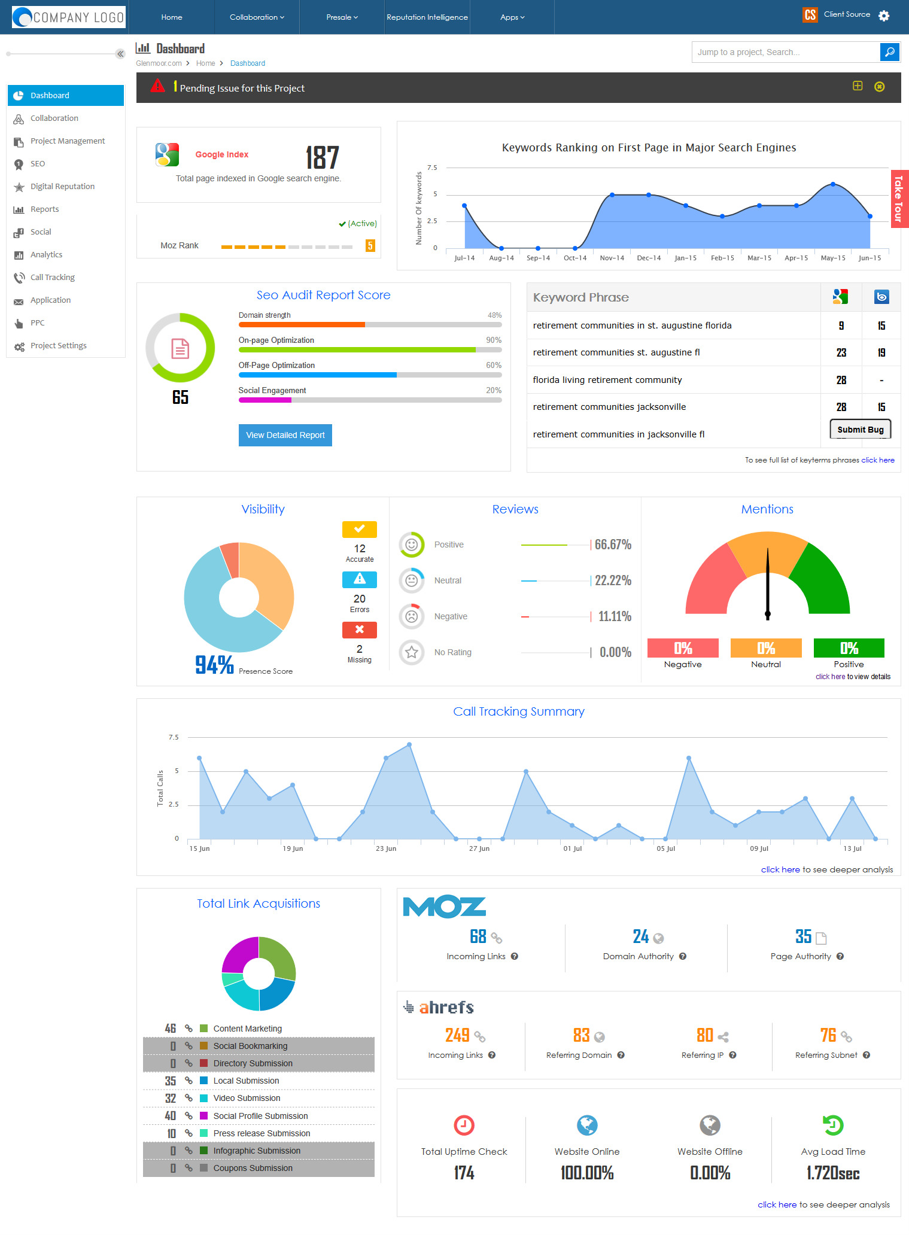Click Referring Subnet help icon
The image size is (909, 1235).
tap(867, 1055)
